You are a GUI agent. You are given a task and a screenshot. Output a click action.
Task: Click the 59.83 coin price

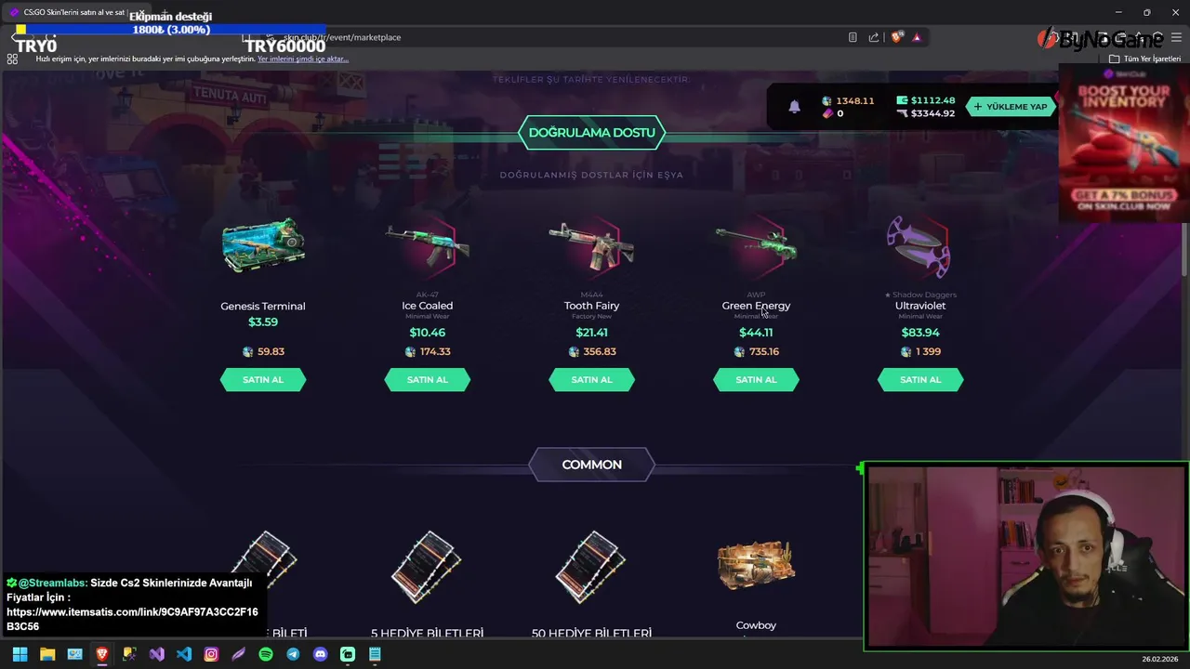coord(271,352)
